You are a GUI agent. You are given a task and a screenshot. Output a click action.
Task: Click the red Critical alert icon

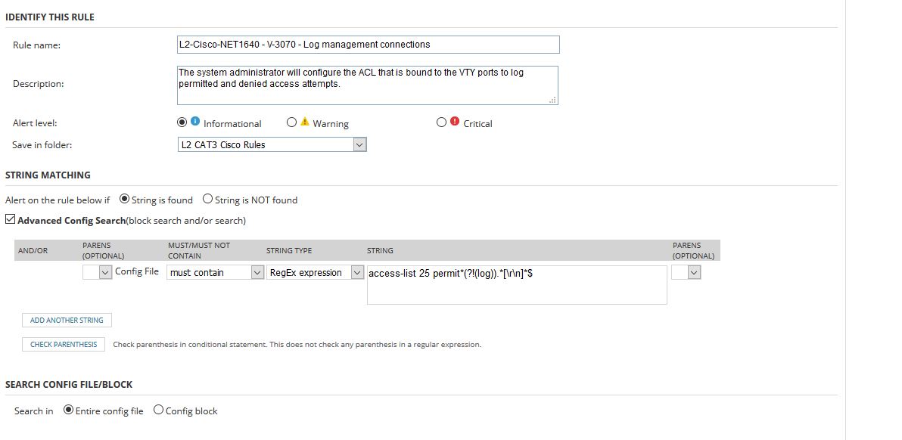click(455, 121)
